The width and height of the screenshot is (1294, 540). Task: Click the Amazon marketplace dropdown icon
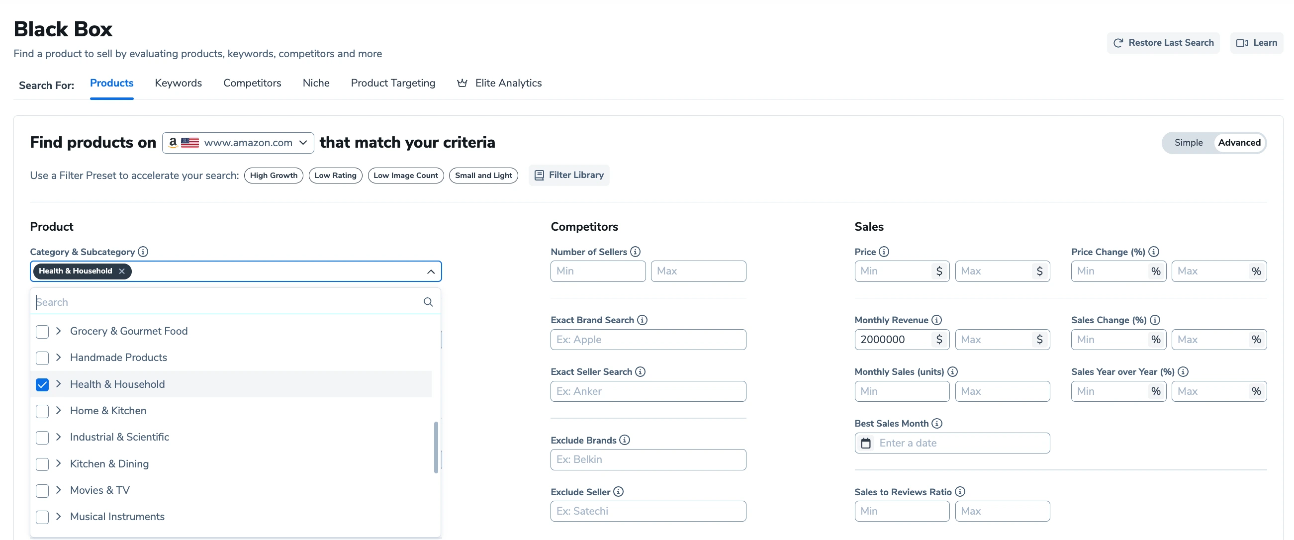[304, 142]
